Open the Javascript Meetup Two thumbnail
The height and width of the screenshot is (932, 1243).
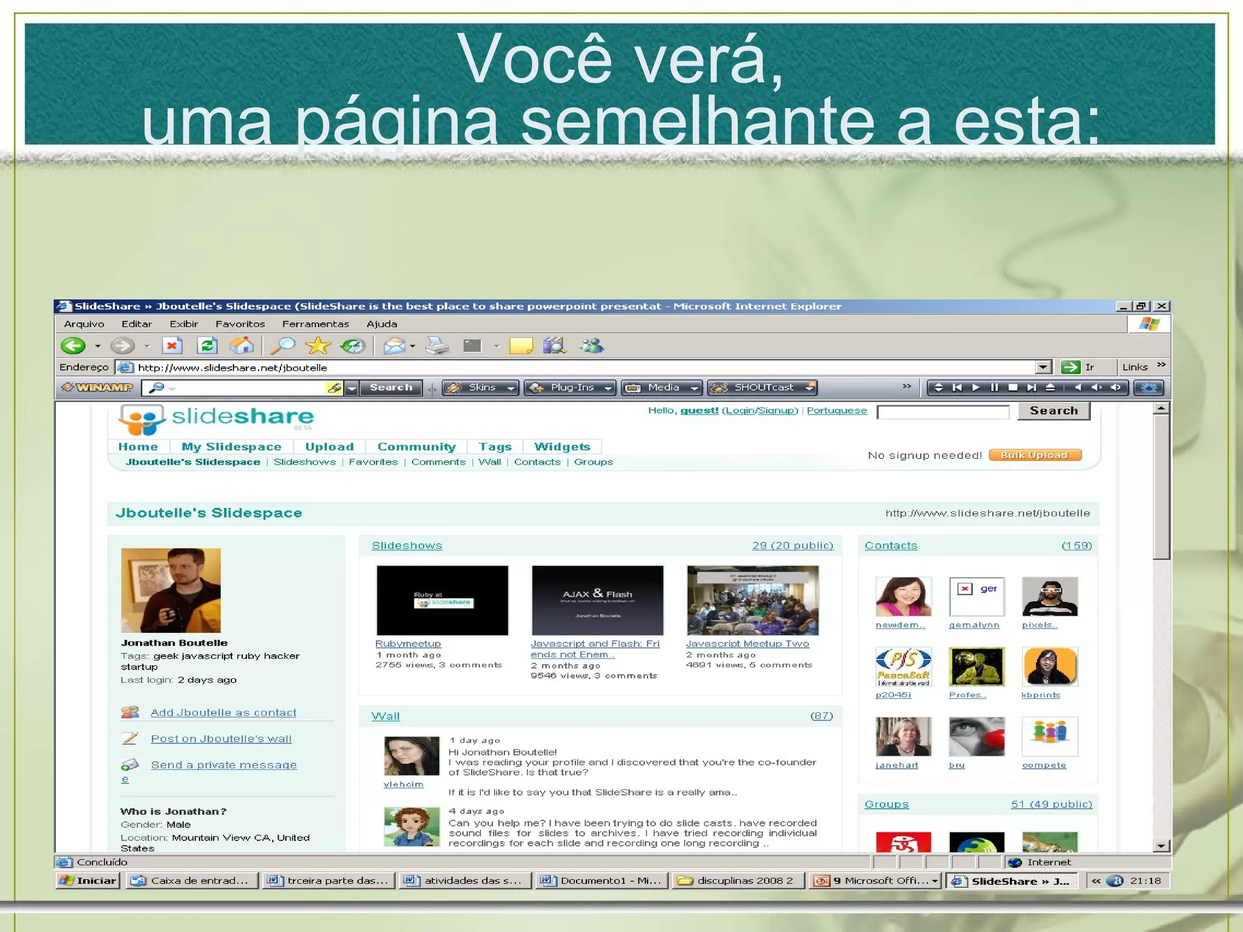point(753,600)
